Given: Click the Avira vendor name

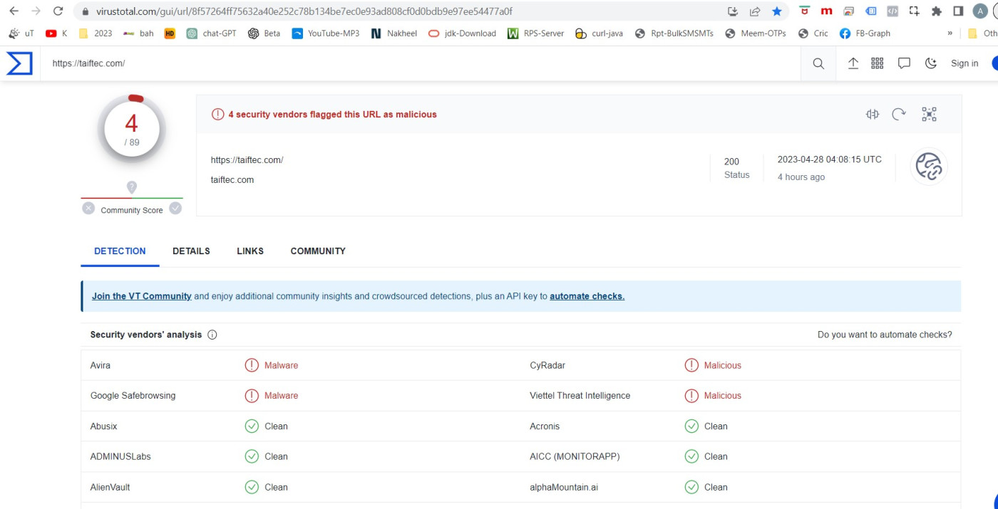Looking at the screenshot, I should (101, 365).
